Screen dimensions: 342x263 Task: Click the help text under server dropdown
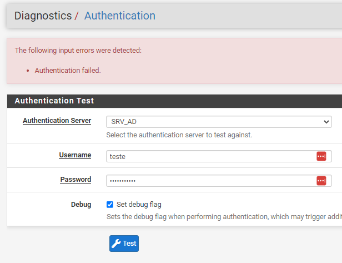[x=179, y=135]
